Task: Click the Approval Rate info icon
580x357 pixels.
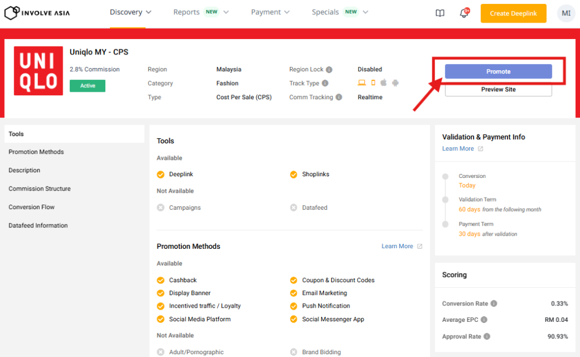Action: click(x=487, y=337)
